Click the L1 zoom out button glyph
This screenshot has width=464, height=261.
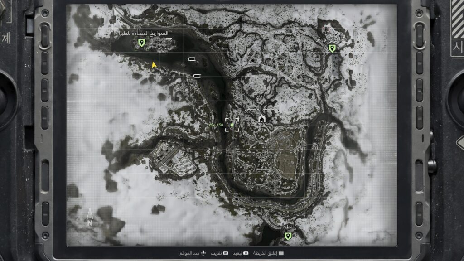(246, 253)
